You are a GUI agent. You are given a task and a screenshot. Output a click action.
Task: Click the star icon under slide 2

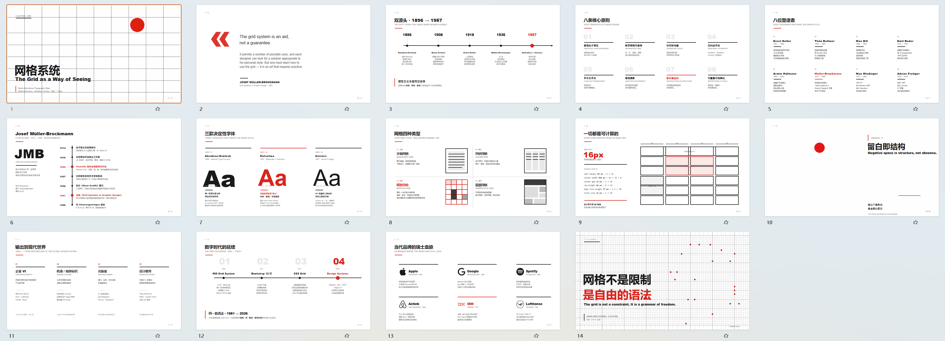347,109
